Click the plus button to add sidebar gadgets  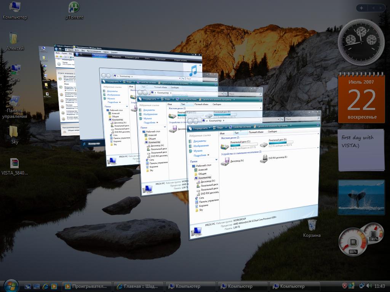pyautogui.click(x=361, y=8)
